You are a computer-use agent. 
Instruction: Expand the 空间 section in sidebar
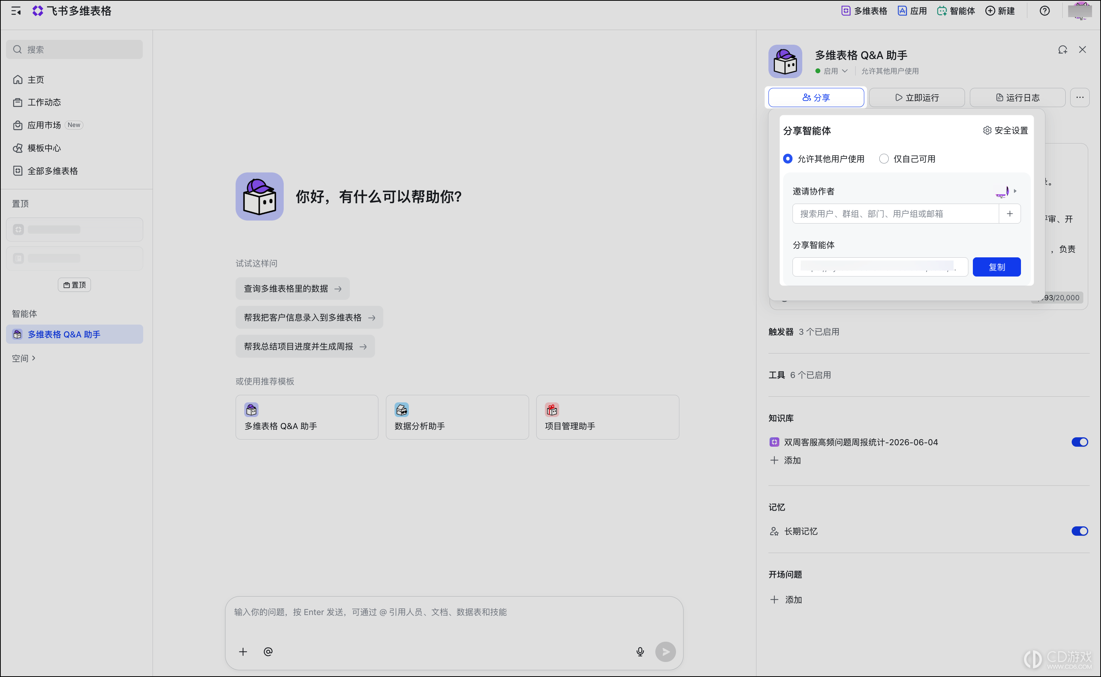pos(23,358)
